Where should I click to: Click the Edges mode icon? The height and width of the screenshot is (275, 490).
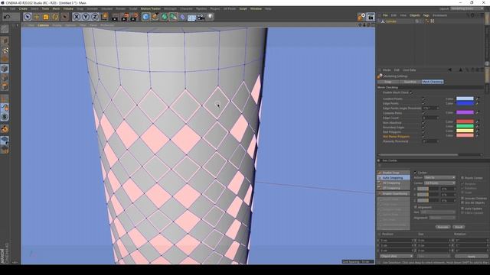tap(5, 78)
